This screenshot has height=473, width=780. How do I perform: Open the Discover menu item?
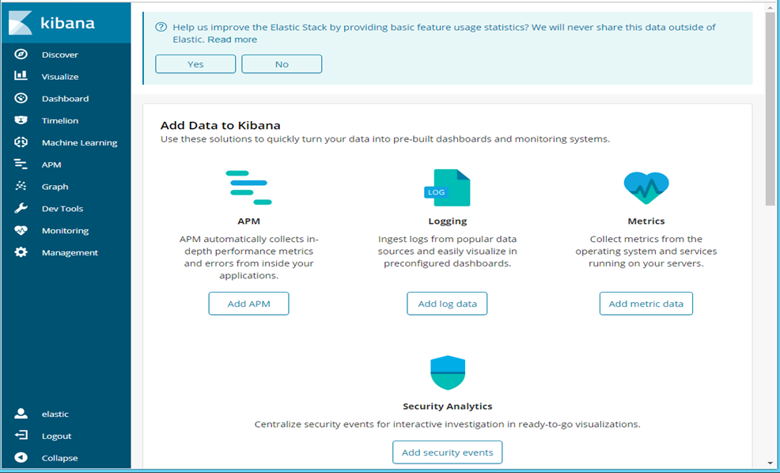point(59,55)
